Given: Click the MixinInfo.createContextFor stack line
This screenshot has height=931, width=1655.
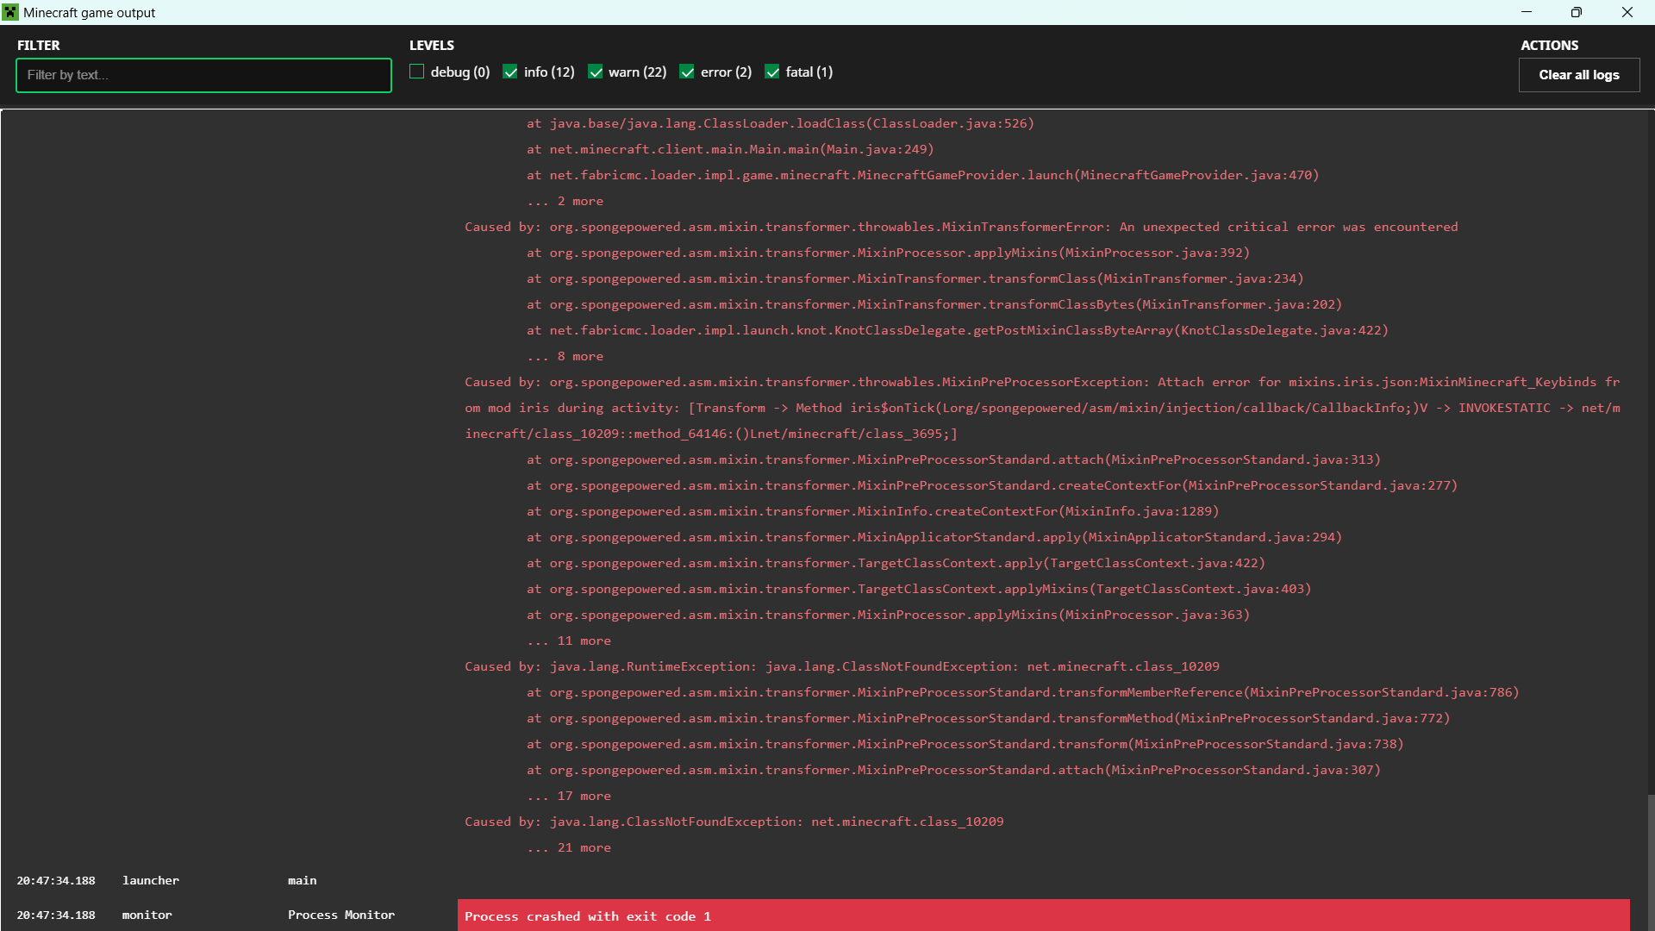Looking at the screenshot, I should point(873,511).
